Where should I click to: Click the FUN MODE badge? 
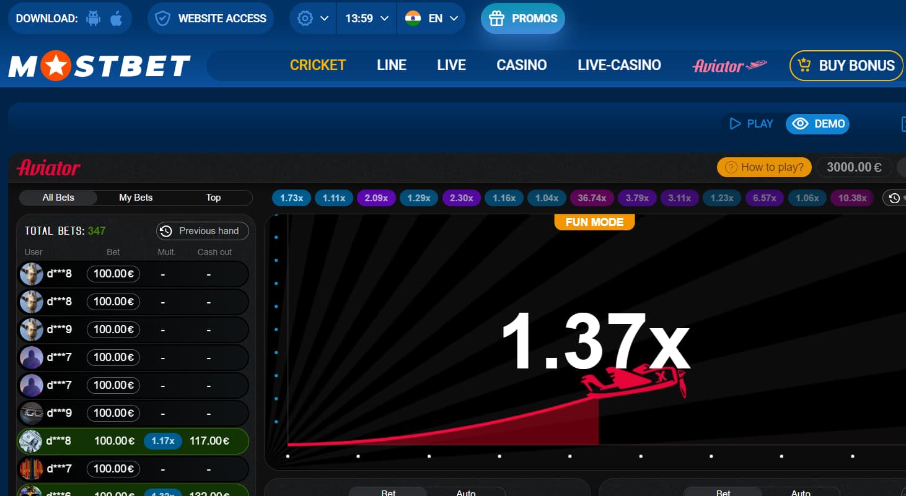coord(594,222)
